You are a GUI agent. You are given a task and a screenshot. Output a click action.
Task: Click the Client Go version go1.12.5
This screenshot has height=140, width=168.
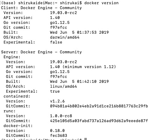pos(60,22)
